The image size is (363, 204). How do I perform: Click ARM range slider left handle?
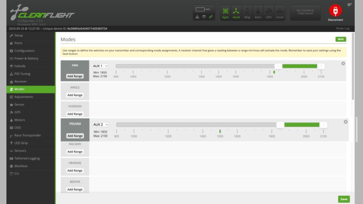click(278, 66)
